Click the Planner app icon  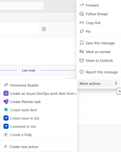6,102
